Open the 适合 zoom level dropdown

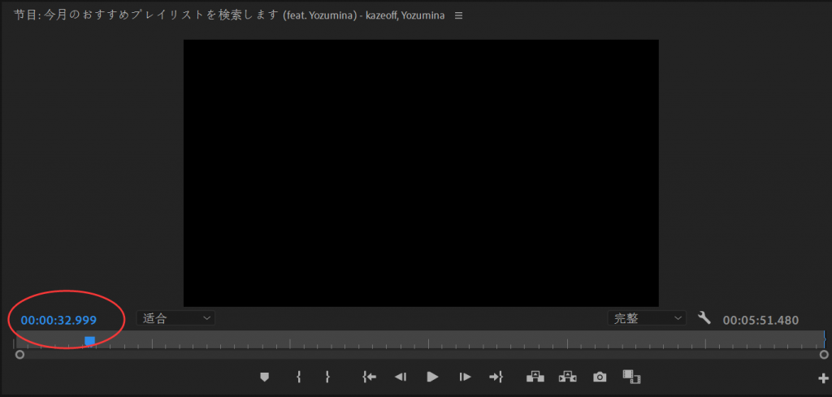pos(175,318)
